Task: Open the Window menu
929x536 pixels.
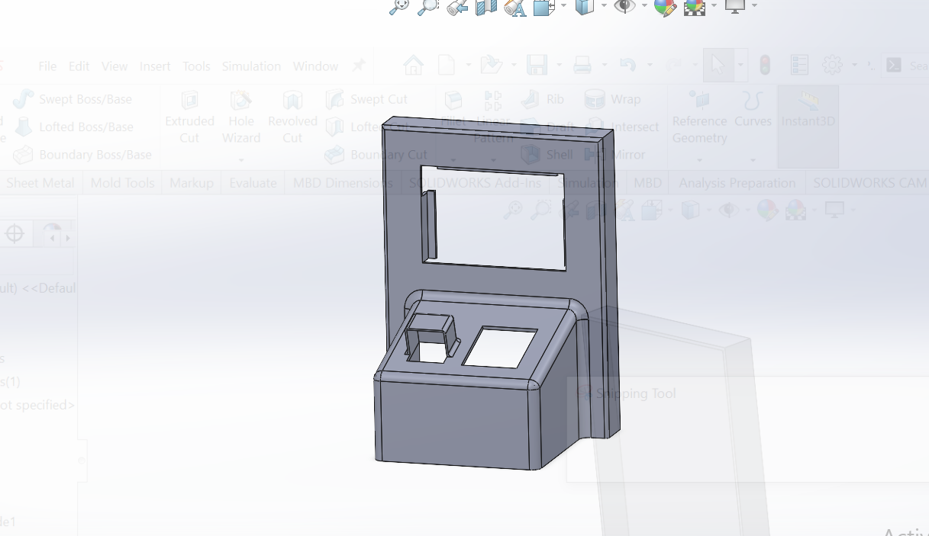Action: (315, 66)
